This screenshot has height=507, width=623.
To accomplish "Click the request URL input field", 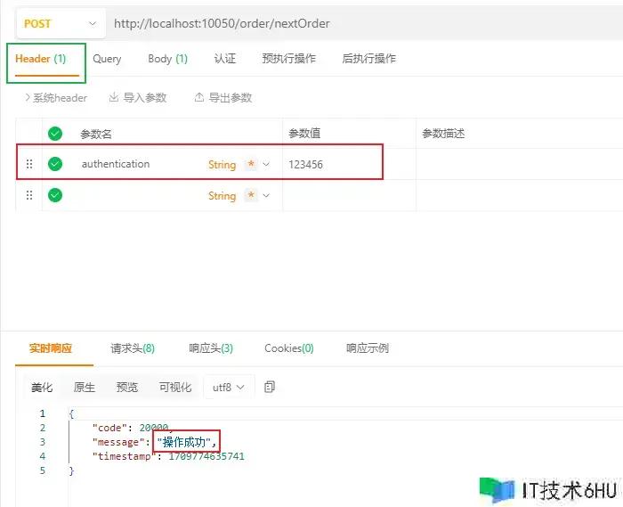I will (x=356, y=23).
